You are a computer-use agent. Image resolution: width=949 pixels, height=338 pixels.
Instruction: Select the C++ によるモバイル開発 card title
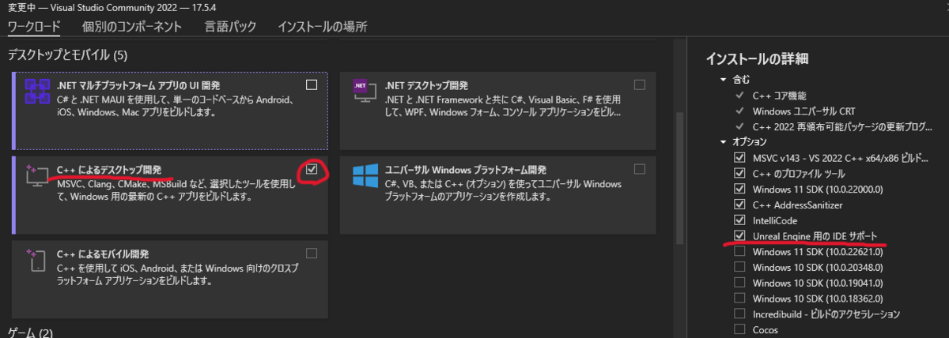[x=104, y=253]
